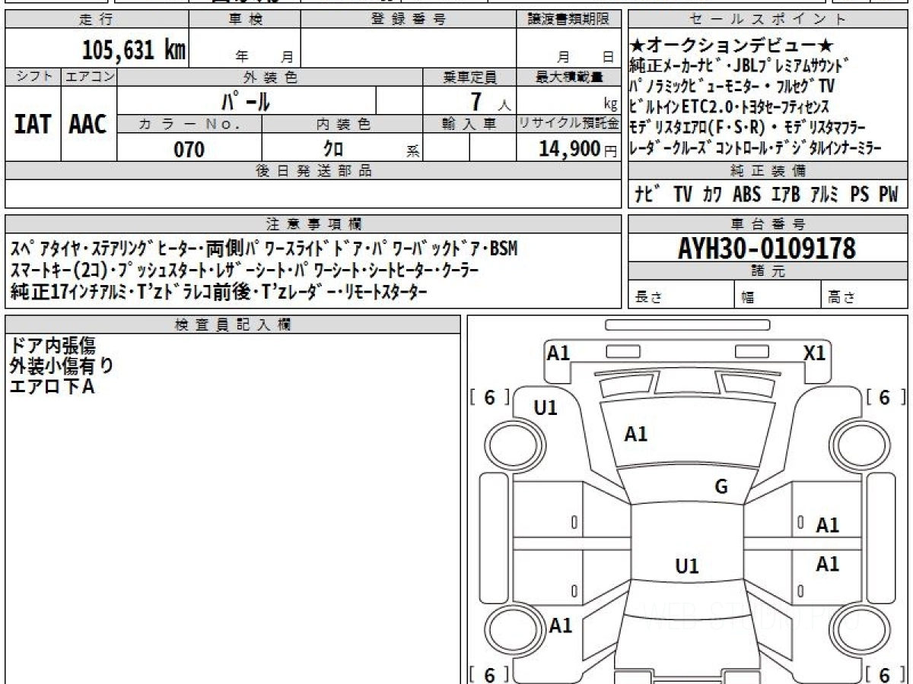Select the モデリスタエアロ(F・S・R) line
The image size is (913, 684).
pos(749,127)
